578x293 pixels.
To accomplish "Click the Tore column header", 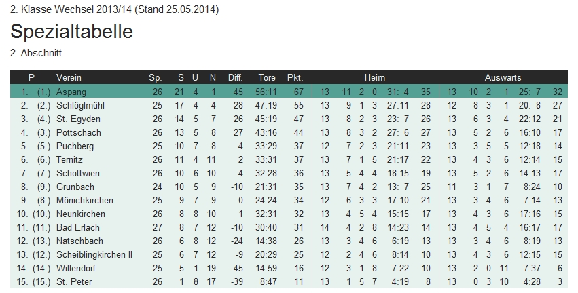I will (x=267, y=77).
